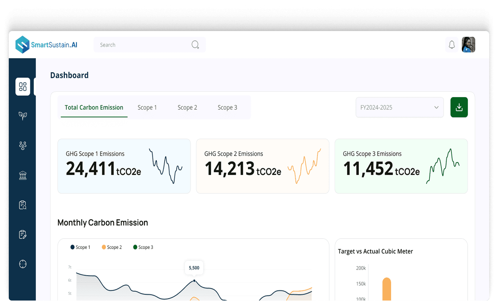The height and width of the screenshot is (302, 498).
Task: Open the user profile avatar
Action: pyautogui.click(x=468, y=45)
